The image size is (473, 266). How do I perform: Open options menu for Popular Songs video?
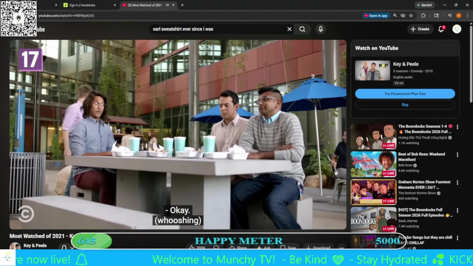[457, 238]
